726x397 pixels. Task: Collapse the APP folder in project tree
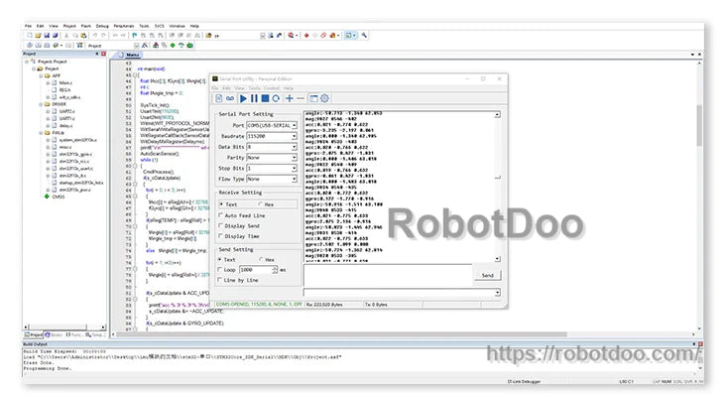pyautogui.click(x=41, y=75)
